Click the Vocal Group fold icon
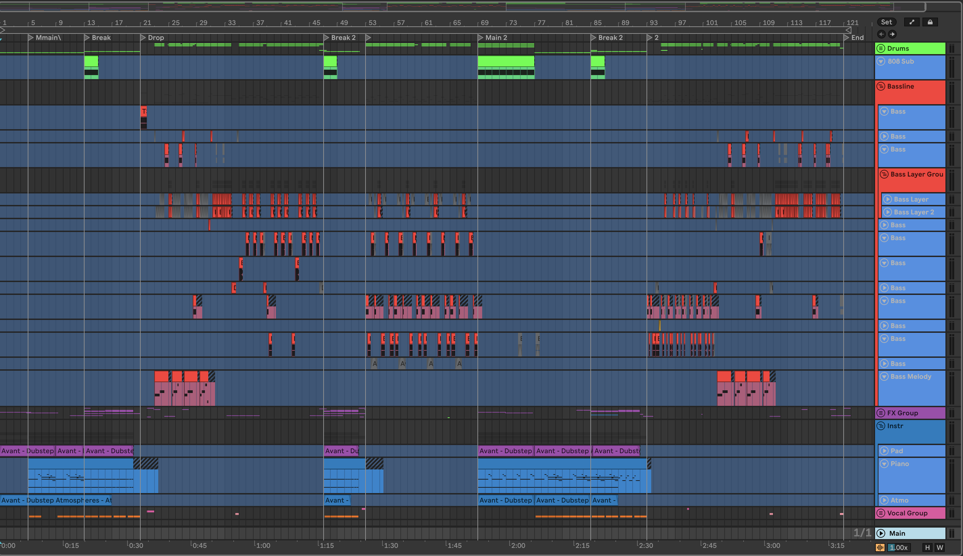The height and width of the screenshot is (556, 963). pos(881,513)
